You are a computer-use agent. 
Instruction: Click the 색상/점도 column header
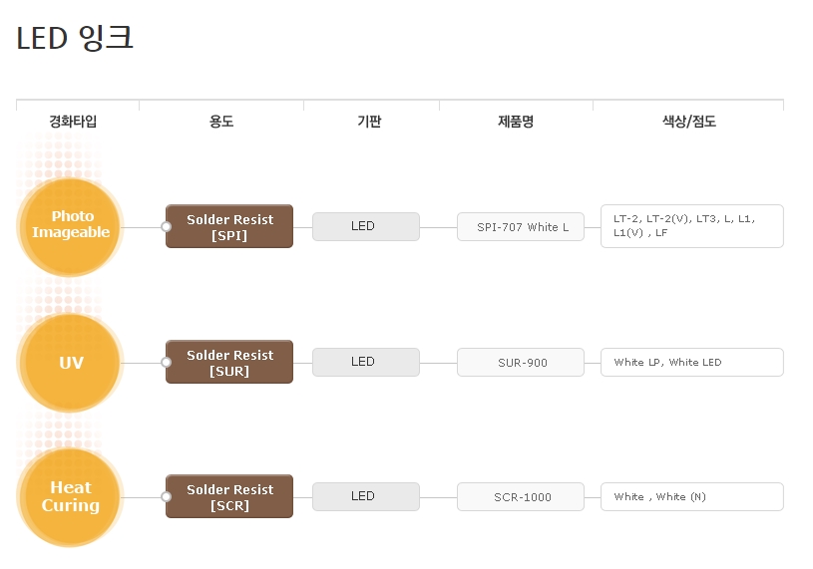688,122
